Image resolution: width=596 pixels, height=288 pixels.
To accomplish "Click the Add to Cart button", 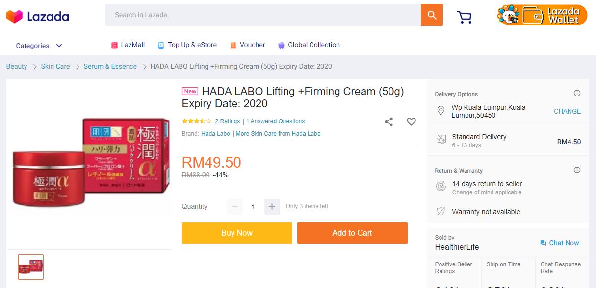I will pos(352,233).
